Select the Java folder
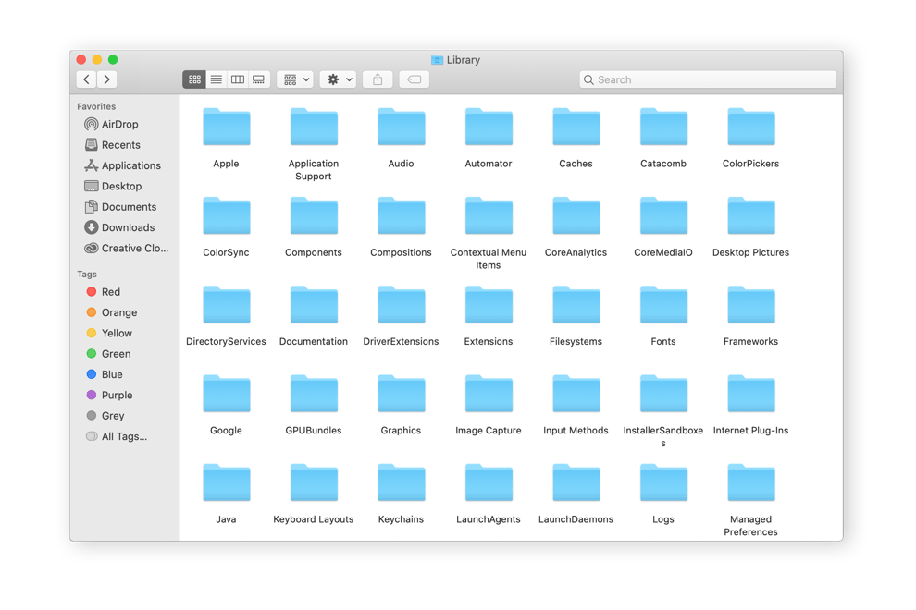This screenshot has width=916, height=610. tap(226, 494)
